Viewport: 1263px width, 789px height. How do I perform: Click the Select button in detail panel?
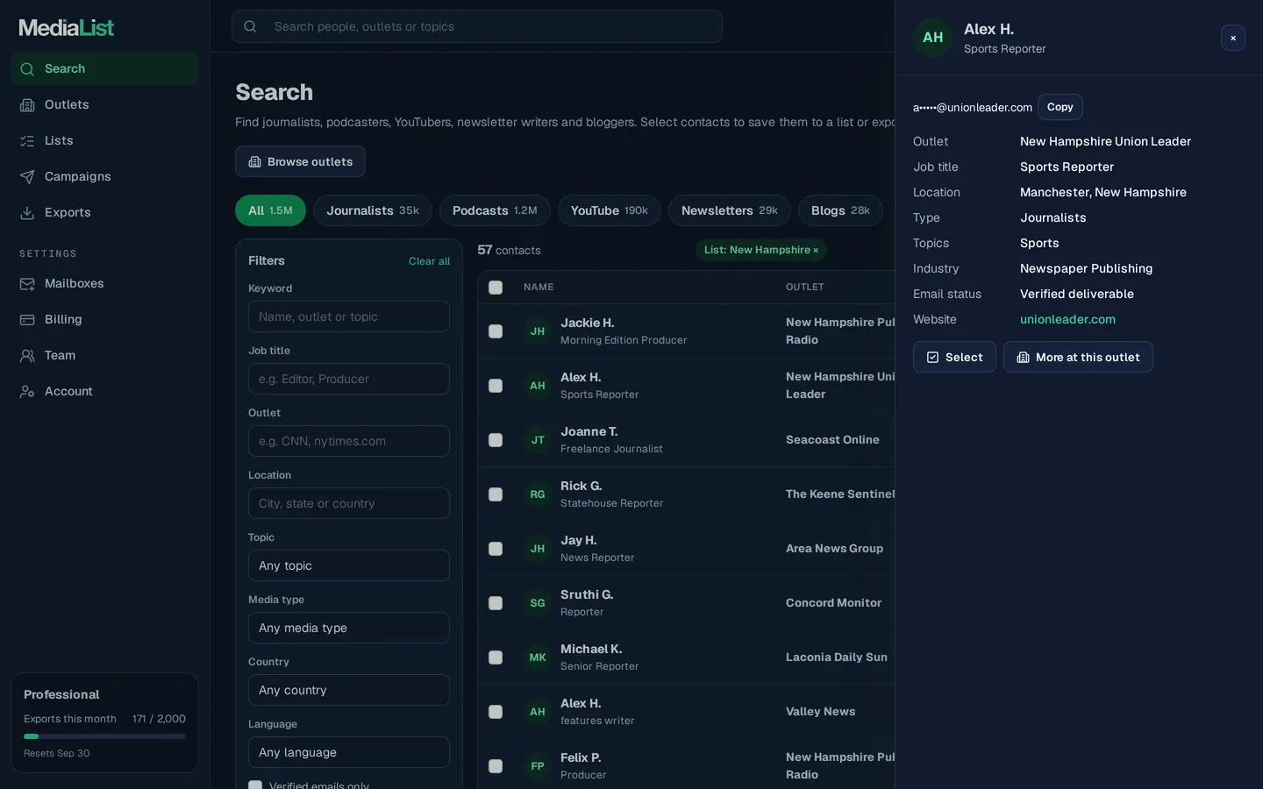click(954, 357)
